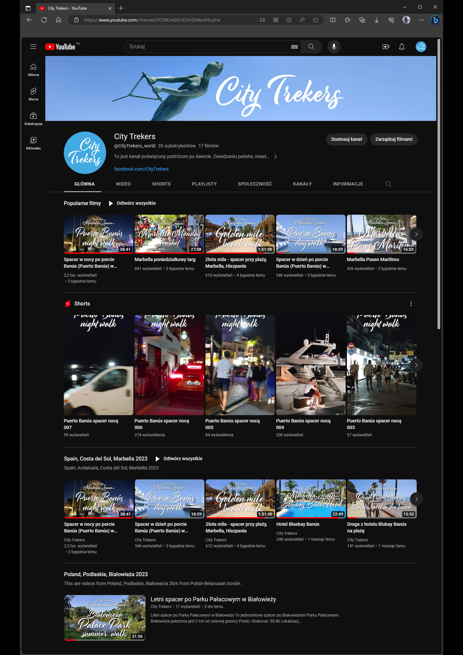Play all Marbella 2023 playlist videos

179,459
